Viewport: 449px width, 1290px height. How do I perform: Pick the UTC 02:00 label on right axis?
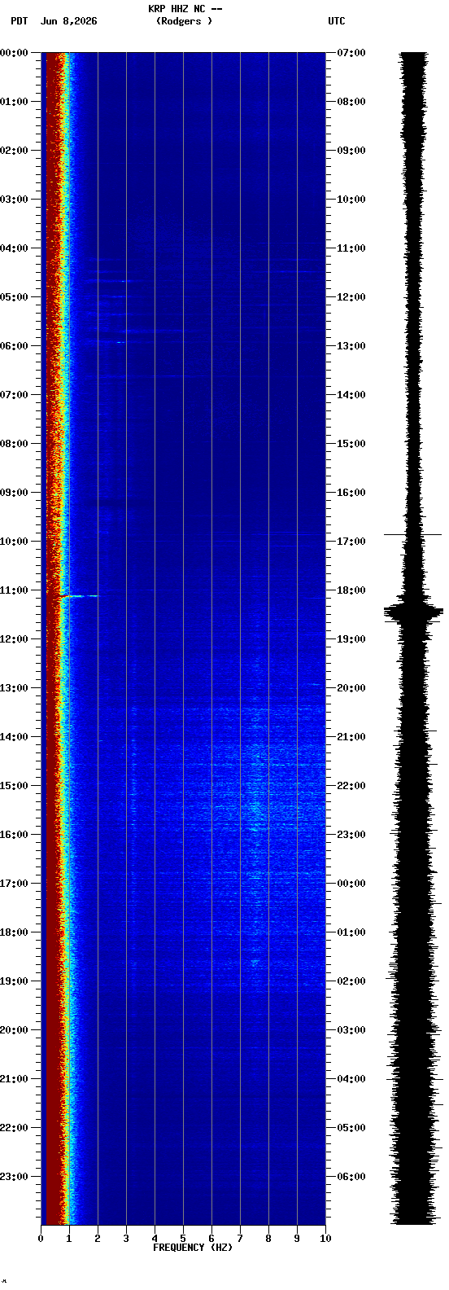click(351, 981)
